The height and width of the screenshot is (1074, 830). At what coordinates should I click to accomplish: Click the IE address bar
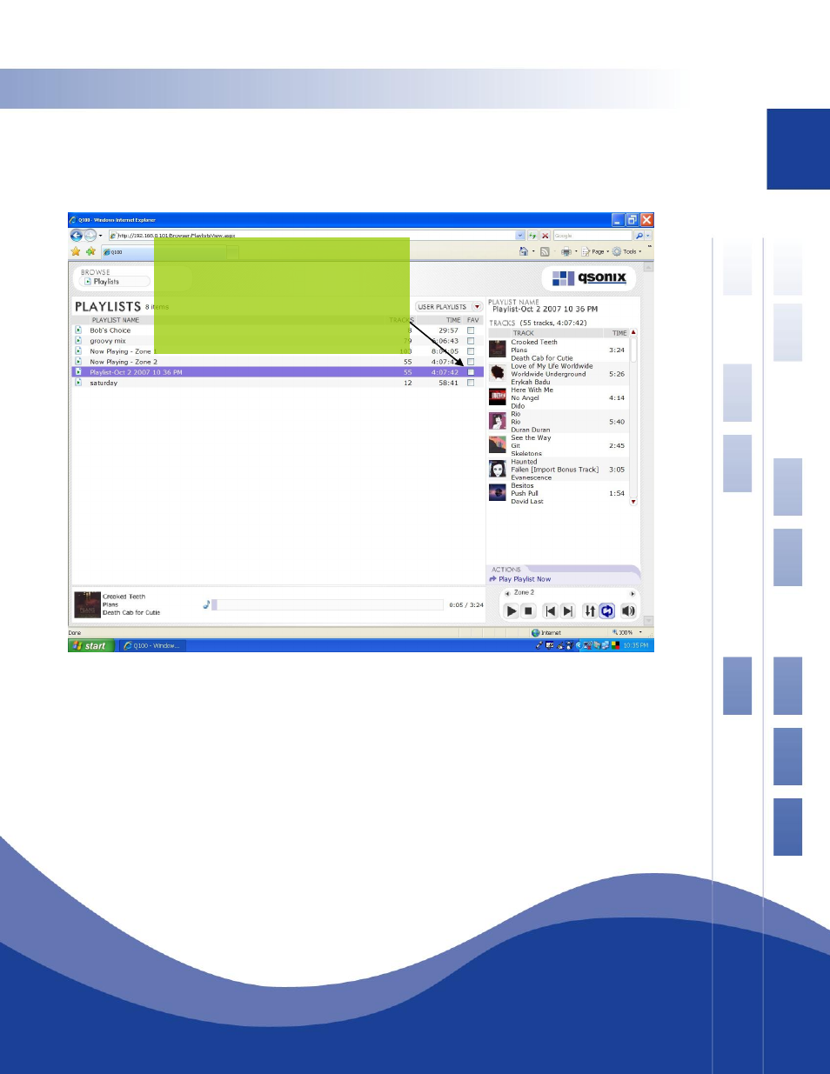(311, 236)
